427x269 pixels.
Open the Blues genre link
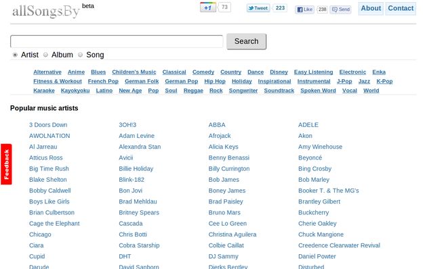coord(98,72)
